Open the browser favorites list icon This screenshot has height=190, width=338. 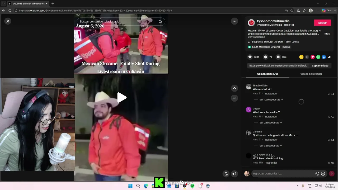pyautogui.click(x=304, y=11)
